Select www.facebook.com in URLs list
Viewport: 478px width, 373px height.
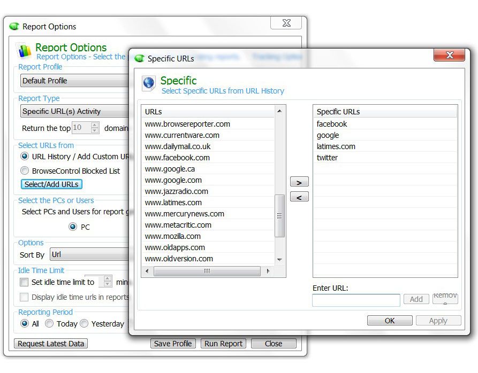click(177, 158)
